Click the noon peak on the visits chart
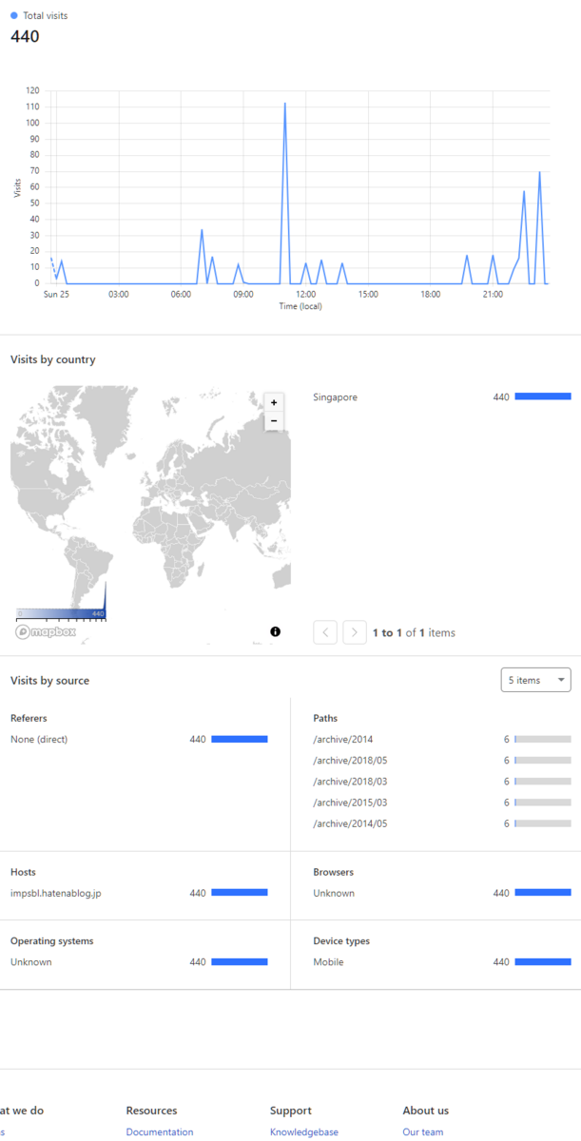 pyautogui.click(x=284, y=104)
